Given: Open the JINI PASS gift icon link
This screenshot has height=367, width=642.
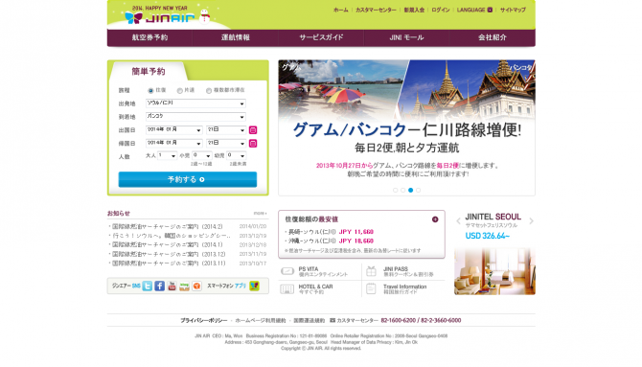Looking at the screenshot, I should [371, 271].
